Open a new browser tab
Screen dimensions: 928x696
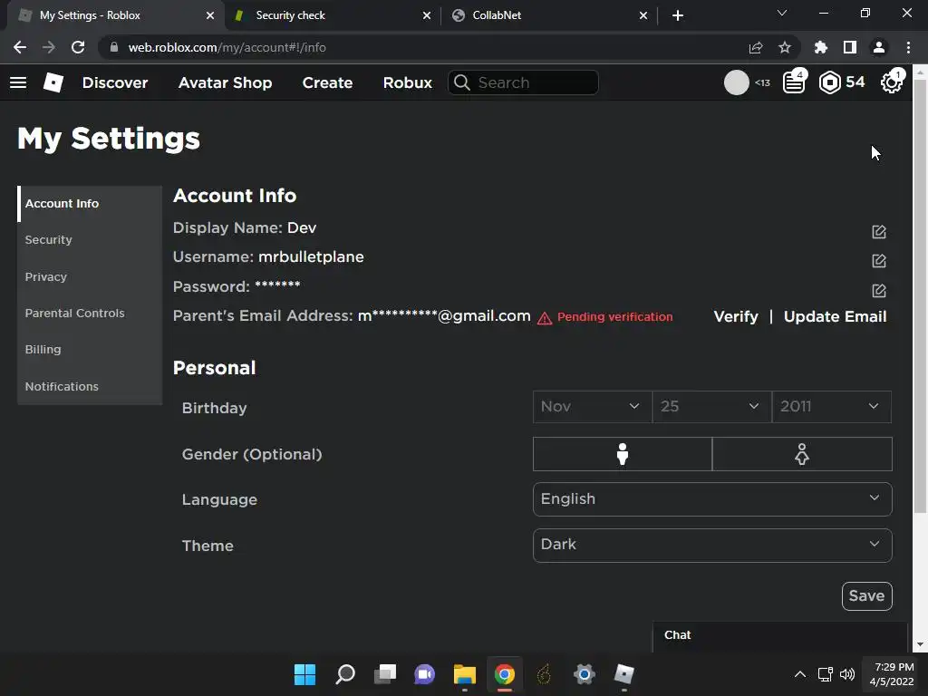[x=678, y=15]
